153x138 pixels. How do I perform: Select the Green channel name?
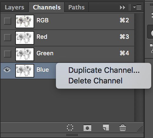click(x=45, y=53)
